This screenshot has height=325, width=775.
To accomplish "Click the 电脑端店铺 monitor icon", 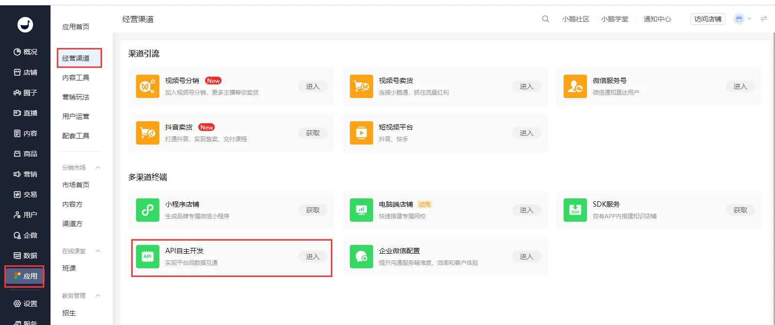I will (x=362, y=210).
